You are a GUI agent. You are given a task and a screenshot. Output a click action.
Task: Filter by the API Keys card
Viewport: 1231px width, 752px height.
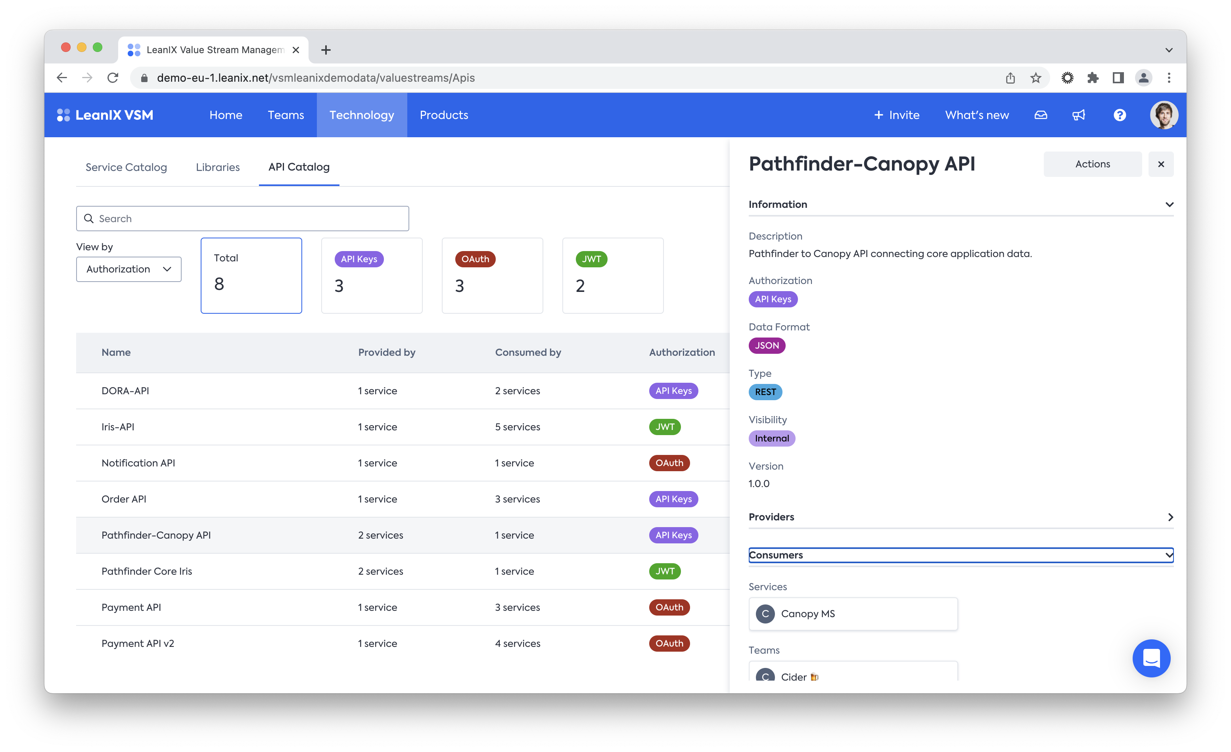[x=372, y=275]
